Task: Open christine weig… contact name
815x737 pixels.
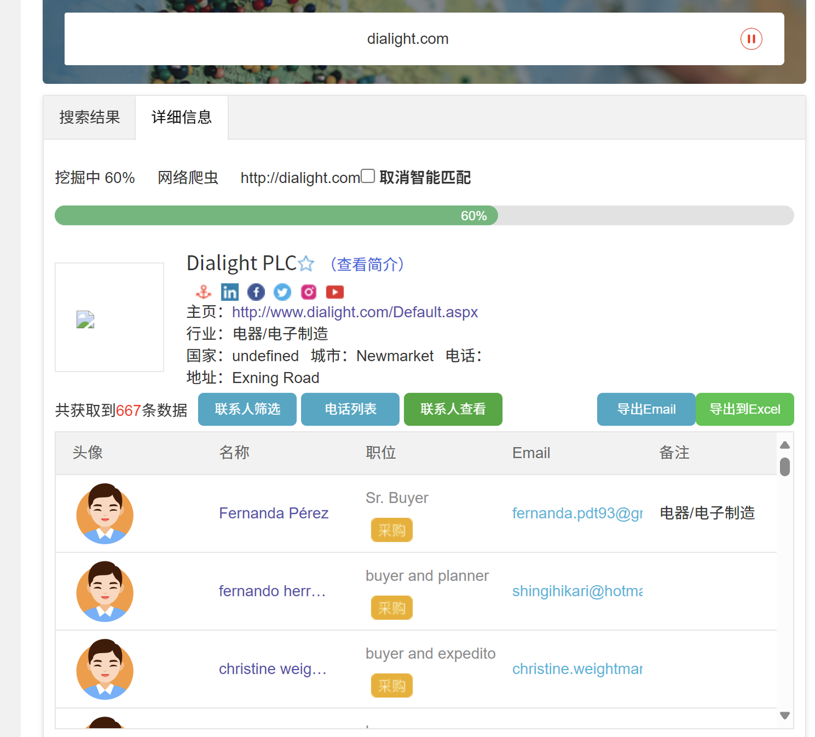Action: click(x=273, y=669)
